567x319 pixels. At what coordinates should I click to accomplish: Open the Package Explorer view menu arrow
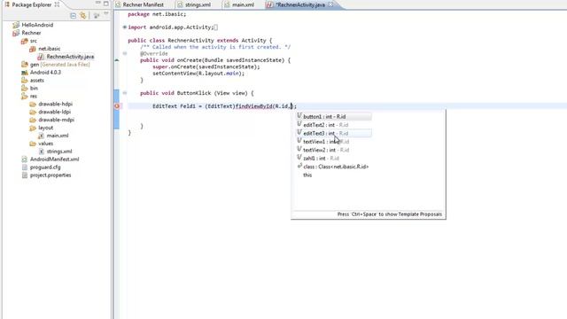[x=106, y=14]
